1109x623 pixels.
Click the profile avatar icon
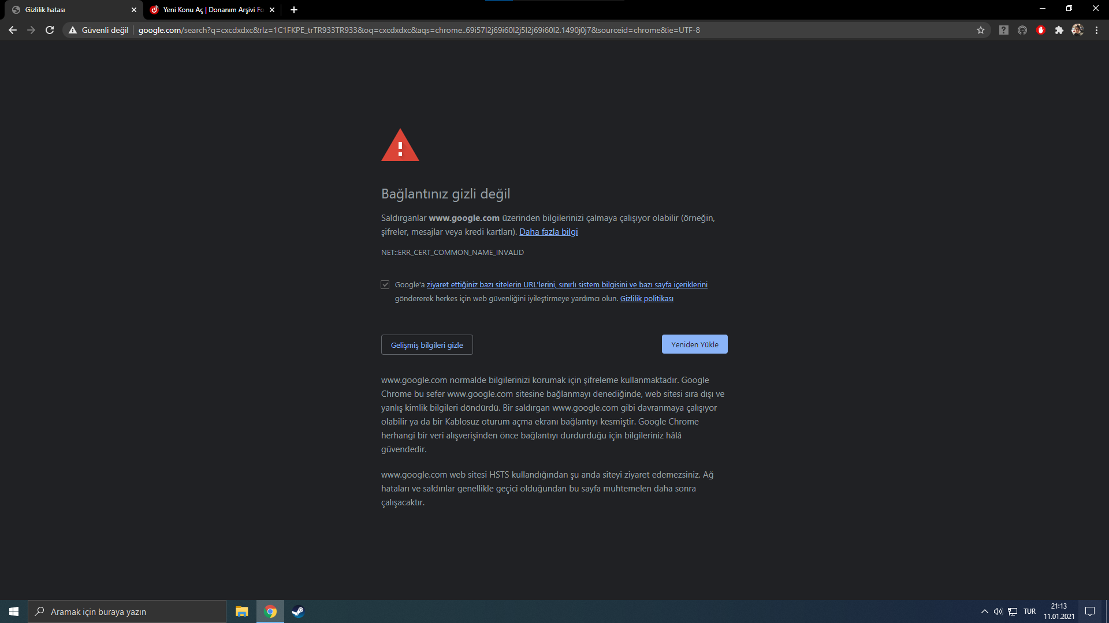1077,30
